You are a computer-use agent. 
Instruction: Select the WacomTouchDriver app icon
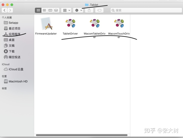click(x=119, y=23)
